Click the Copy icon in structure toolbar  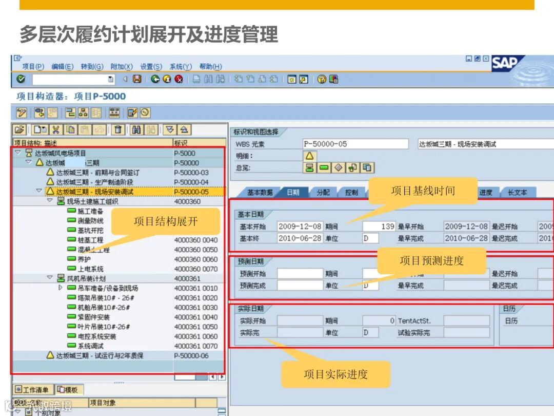pos(71,130)
